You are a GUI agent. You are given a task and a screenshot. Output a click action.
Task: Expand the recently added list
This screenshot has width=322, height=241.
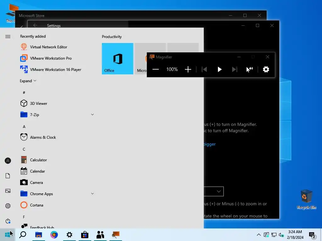pyautogui.click(x=28, y=81)
